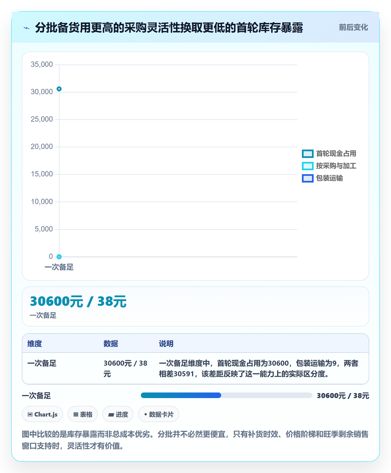
Task: Click the diamond icon in the 数据卡片 chip
Action: [x=146, y=414]
